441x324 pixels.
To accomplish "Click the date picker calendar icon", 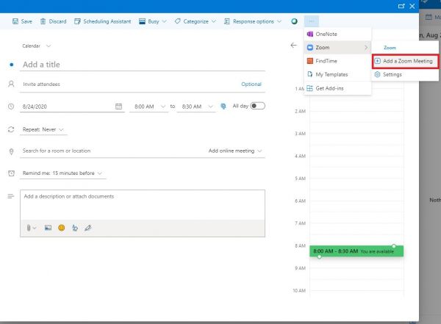I will coord(119,107).
